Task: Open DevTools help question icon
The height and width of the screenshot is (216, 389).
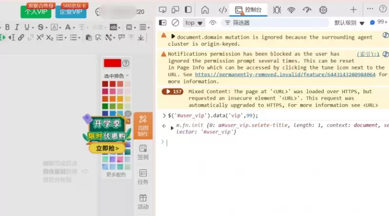Action: (383, 9)
